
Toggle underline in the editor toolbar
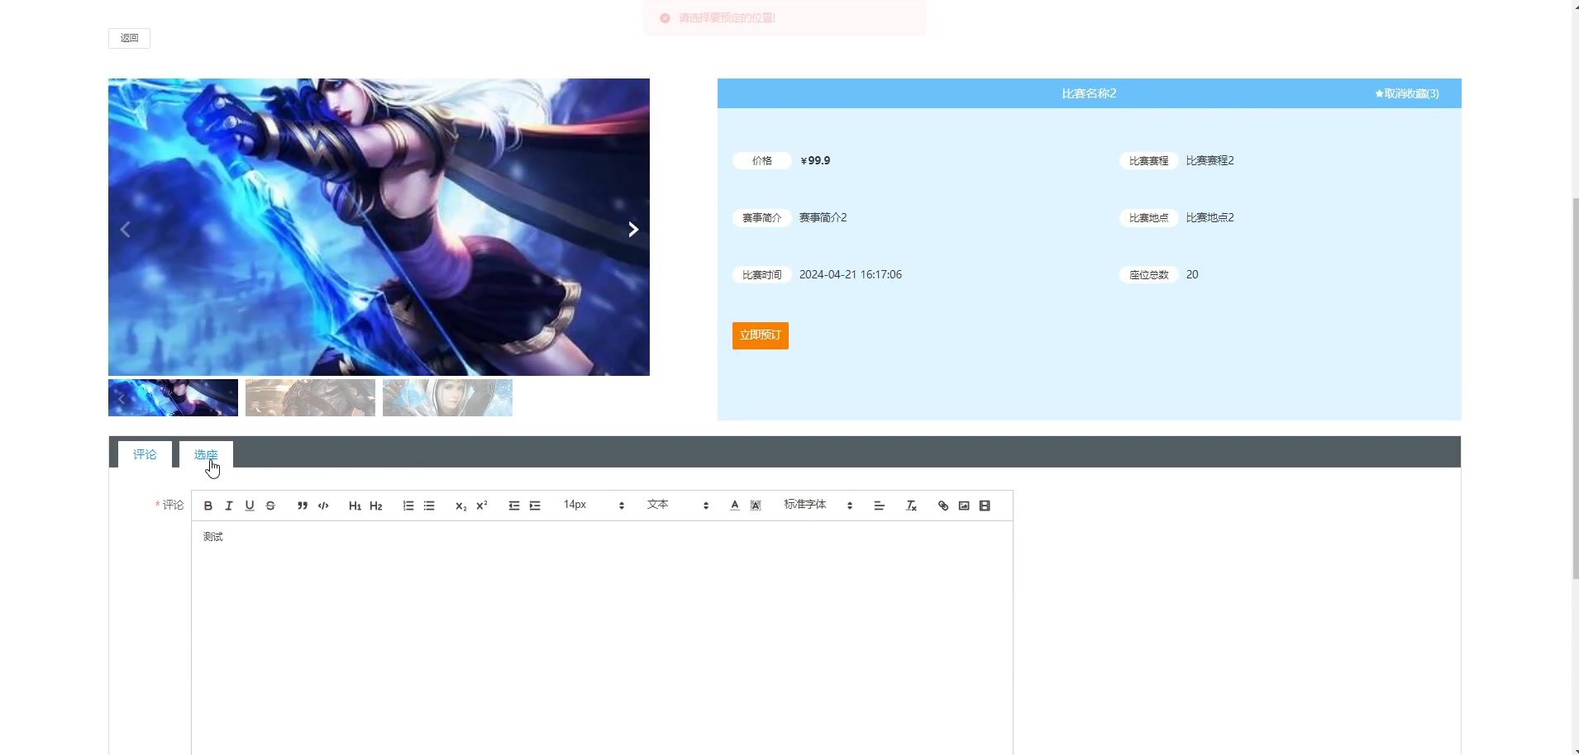250,506
